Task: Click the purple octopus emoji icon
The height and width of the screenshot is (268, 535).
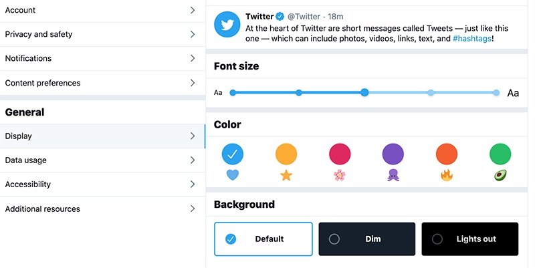Action: tap(393, 175)
